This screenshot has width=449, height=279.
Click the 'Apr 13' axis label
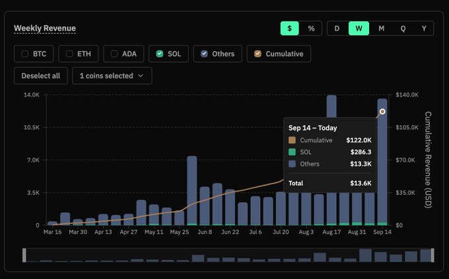pos(103,232)
